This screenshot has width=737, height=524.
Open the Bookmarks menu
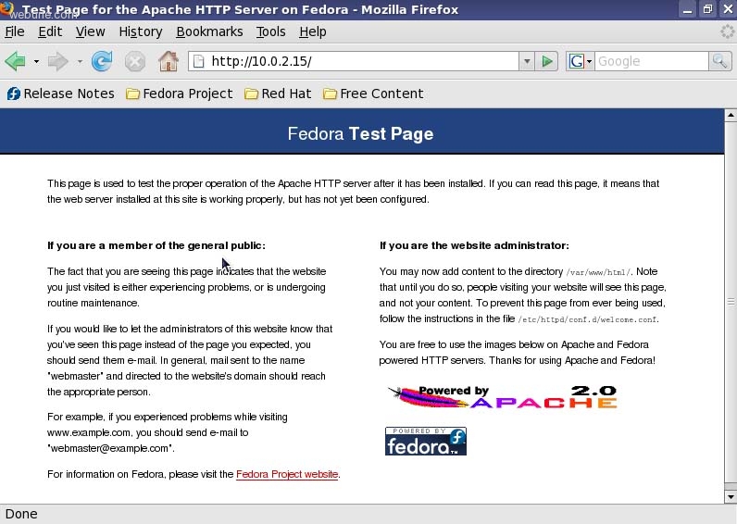tap(209, 31)
